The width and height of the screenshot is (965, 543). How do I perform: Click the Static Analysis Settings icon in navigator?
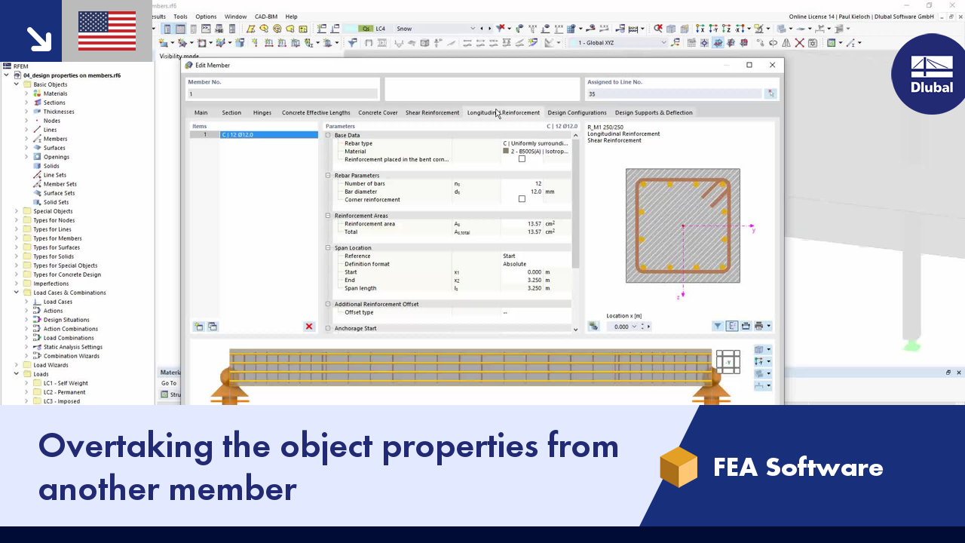[x=38, y=347]
